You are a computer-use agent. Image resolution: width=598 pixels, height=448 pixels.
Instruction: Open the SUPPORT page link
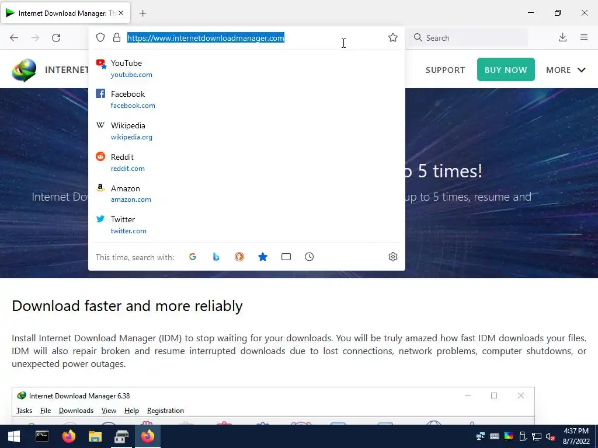pos(445,70)
